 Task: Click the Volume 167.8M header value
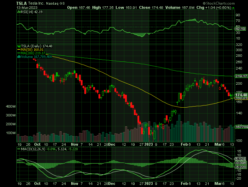coord(180,7)
